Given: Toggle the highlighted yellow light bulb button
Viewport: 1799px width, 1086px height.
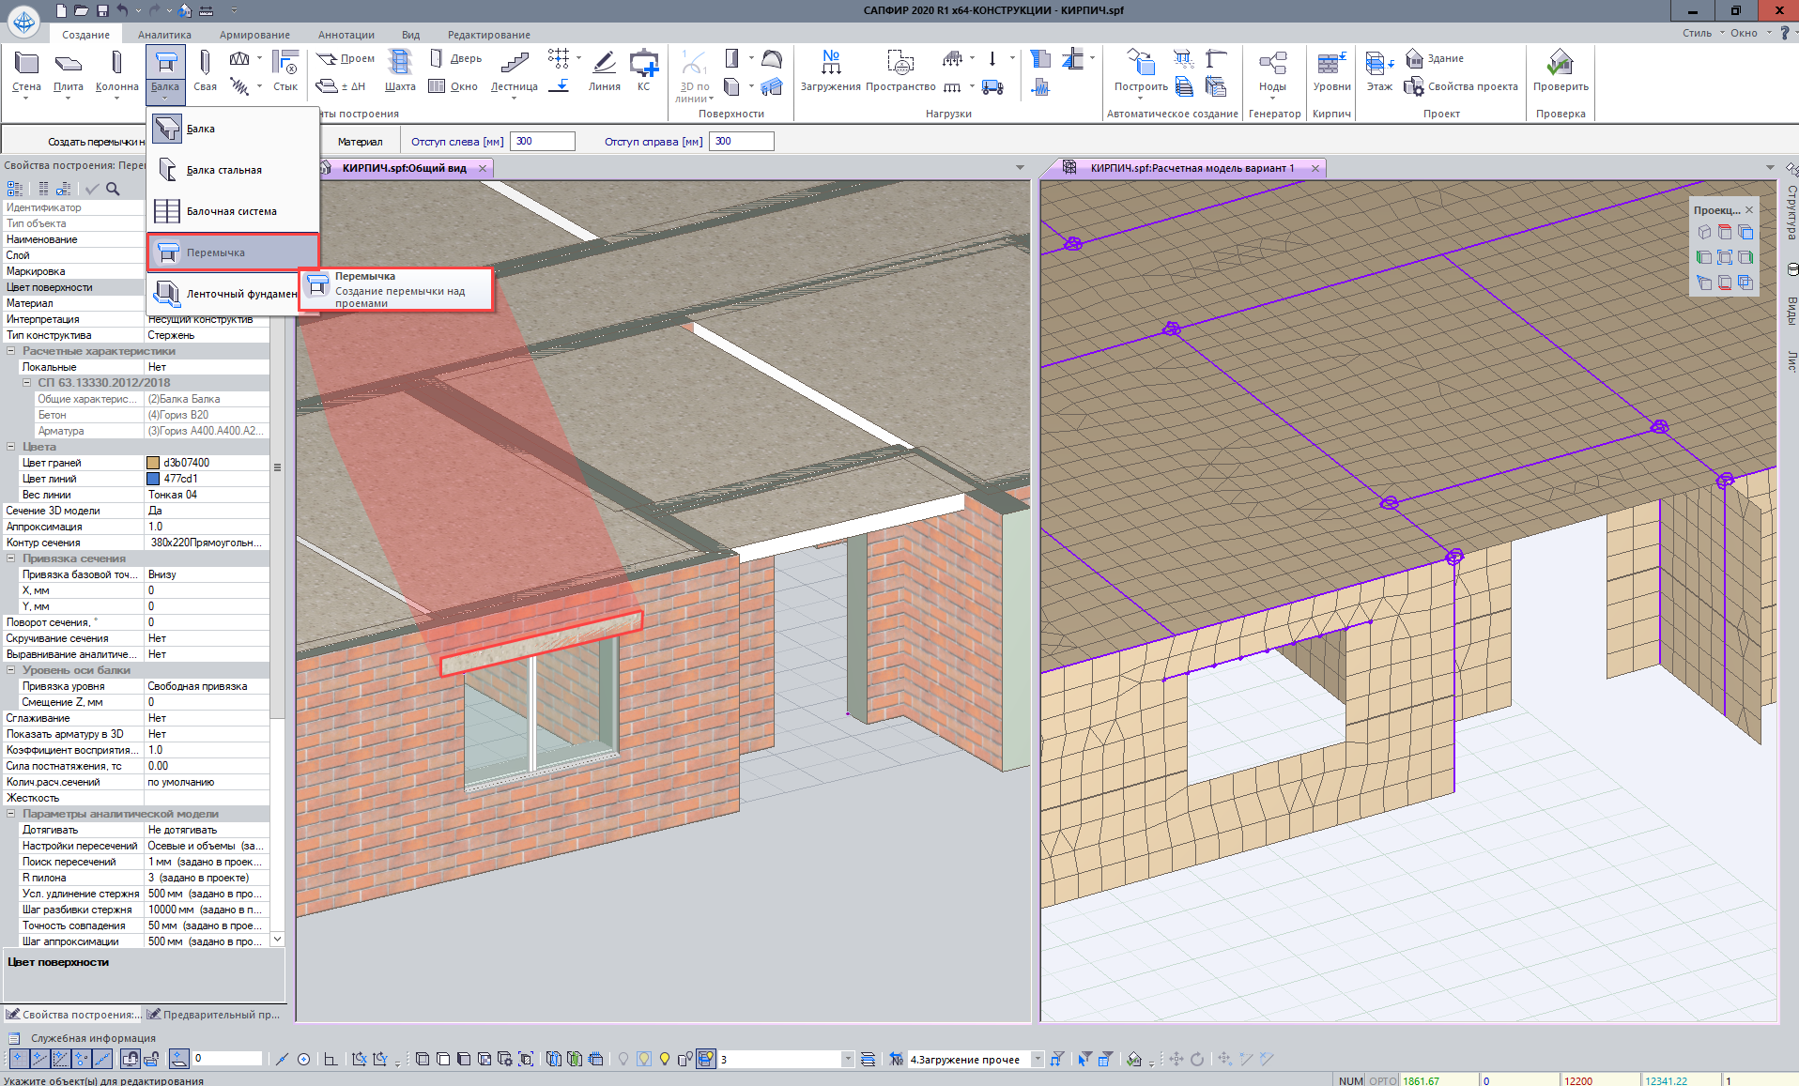Looking at the screenshot, I should click(x=644, y=1059).
